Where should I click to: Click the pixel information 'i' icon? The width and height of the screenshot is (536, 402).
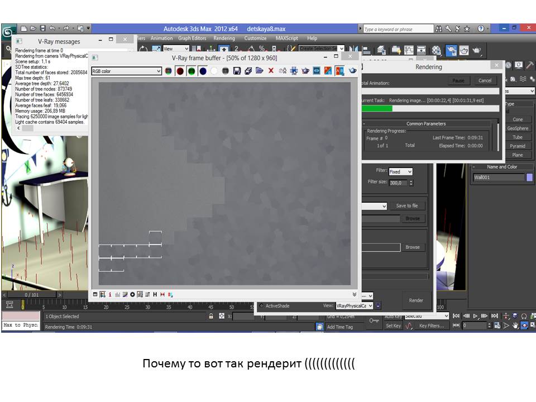click(x=110, y=294)
